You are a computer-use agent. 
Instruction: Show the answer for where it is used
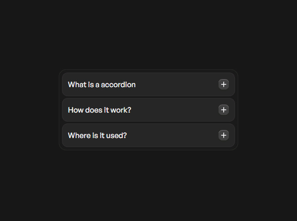(x=148, y=135)
